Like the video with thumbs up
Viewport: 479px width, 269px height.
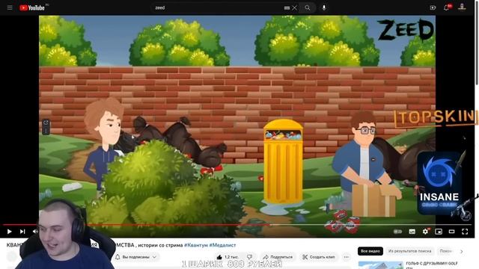tap(227, 257)
